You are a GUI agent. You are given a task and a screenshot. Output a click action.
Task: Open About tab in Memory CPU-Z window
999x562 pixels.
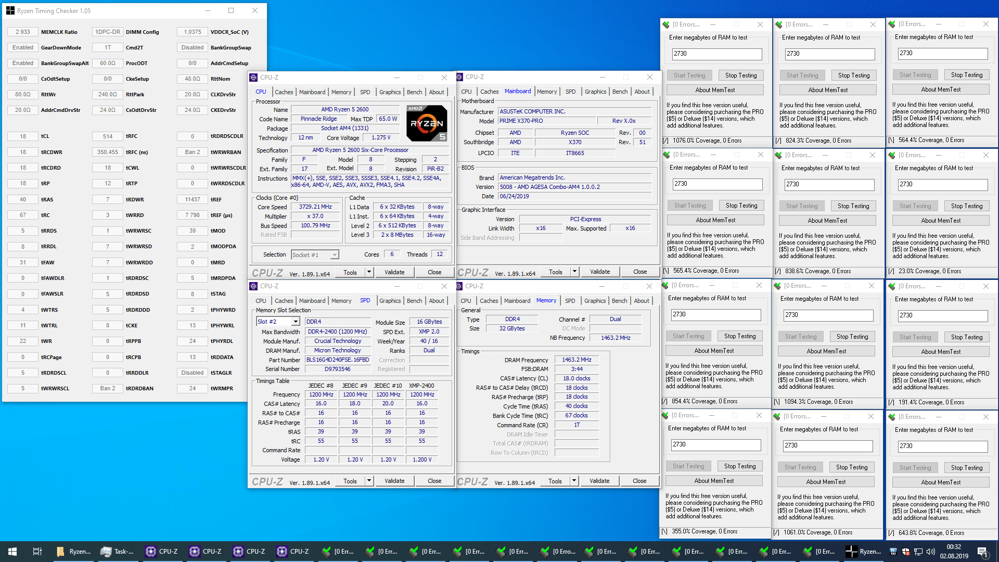(x=642, y=301)
